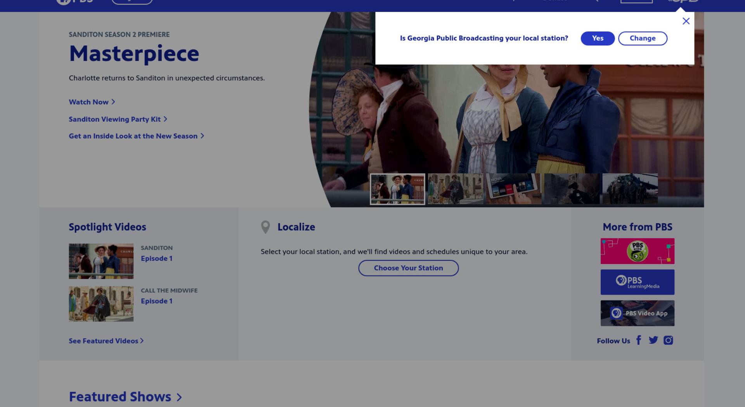Open Call the Midwife Episode 1 text link
745x407 pixels.
point(157,301)
